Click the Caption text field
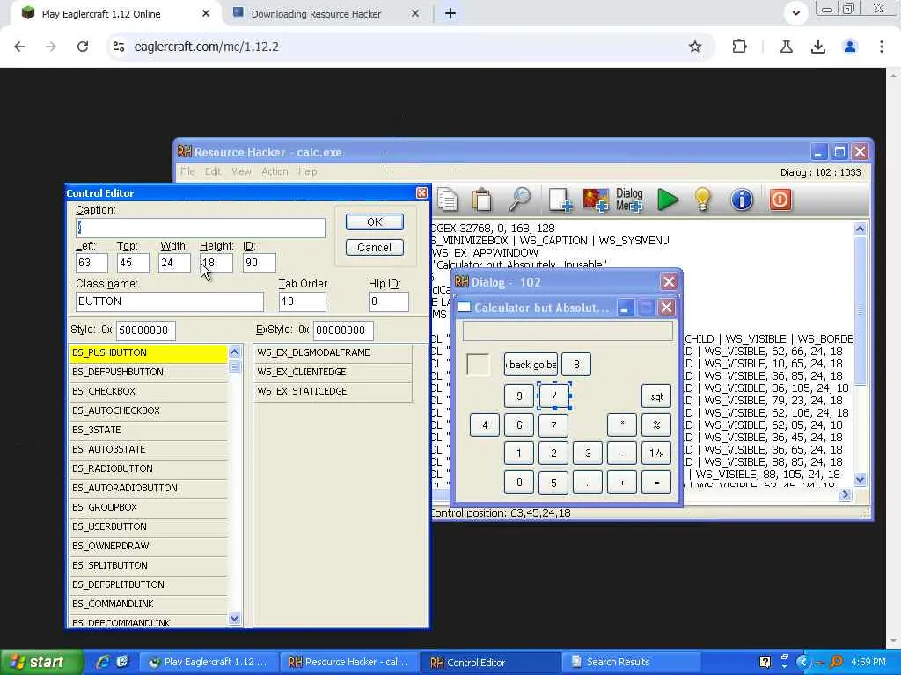901x675 pixels. click(x=201, y=228)
